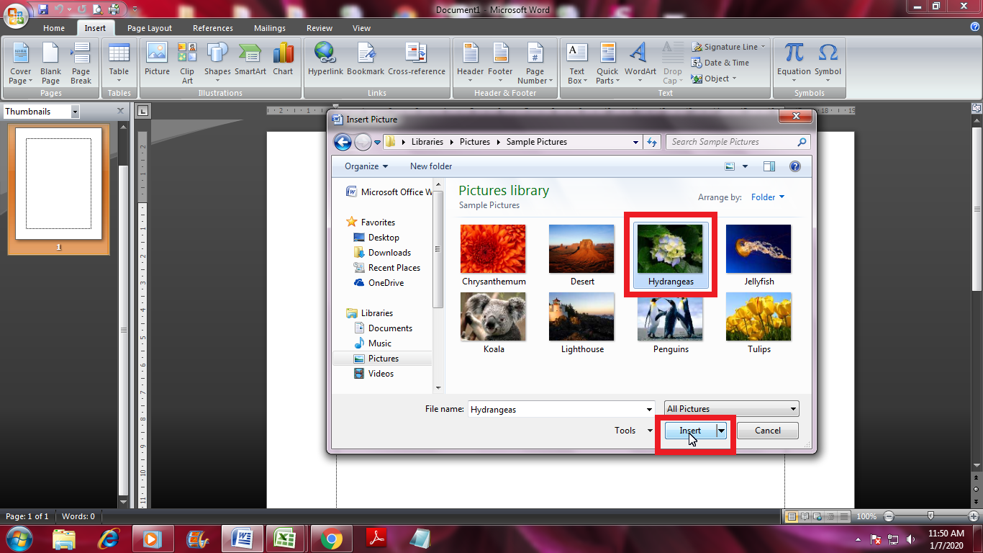Open the Insert button's dropdown arrow
The image size is (983, 553).
coord(722,431)
